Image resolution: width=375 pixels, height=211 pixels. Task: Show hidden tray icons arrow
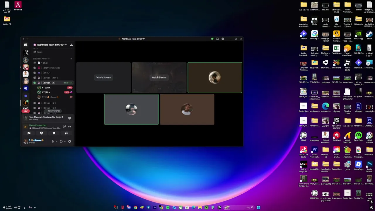(x=35, y=207)
